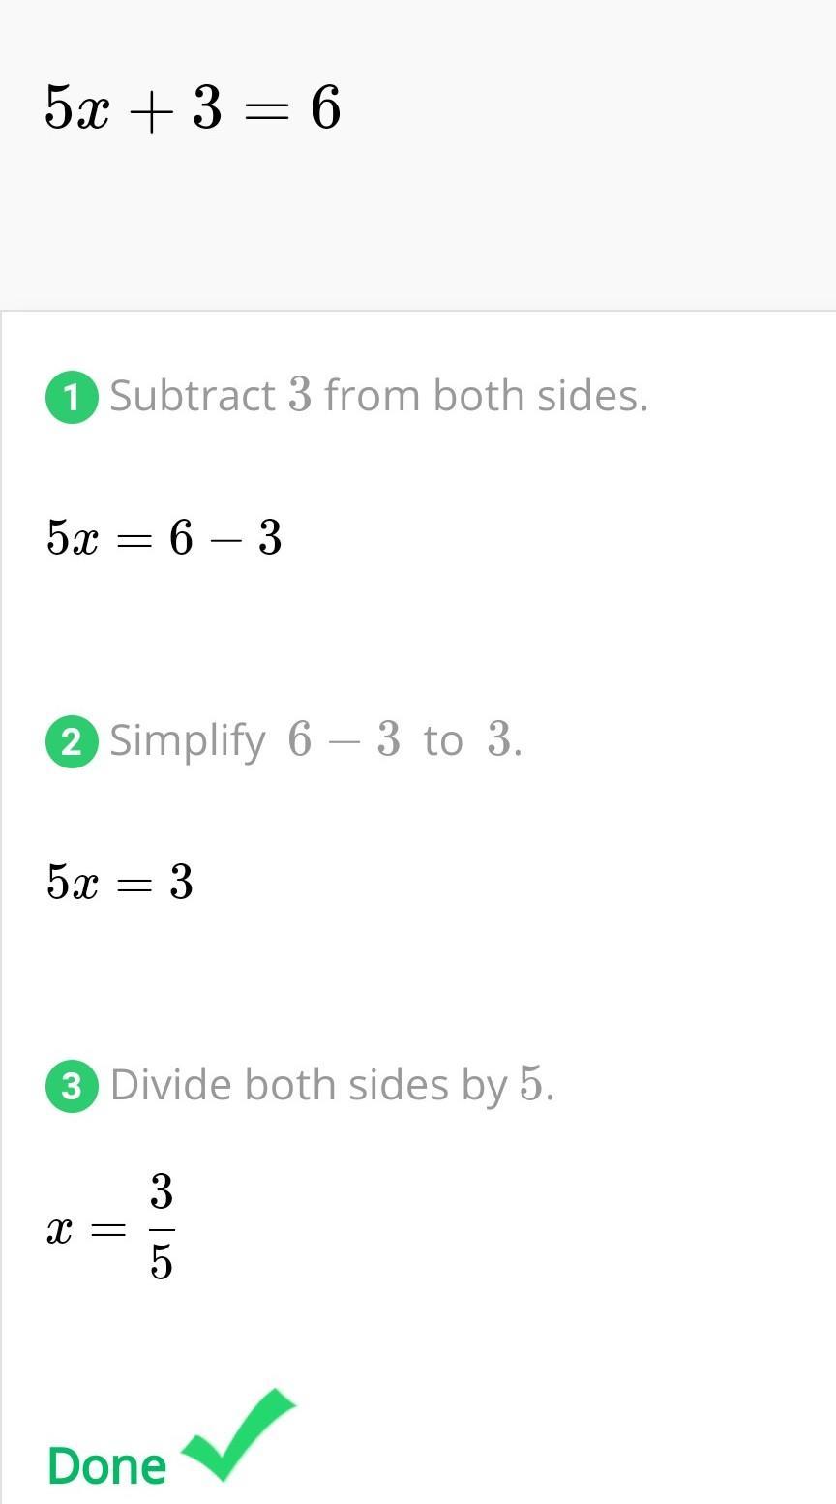Viewport: 836px width, 1504px height.
Task: Click the plus sign in the top equation
Action: 150,110
